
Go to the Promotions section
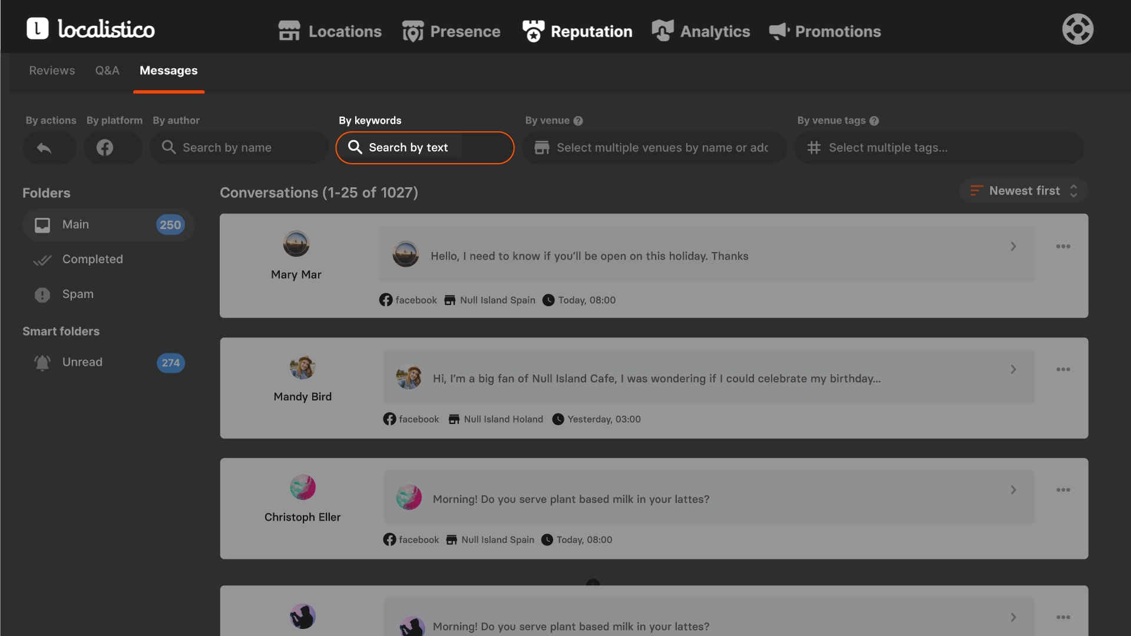(825, 31)
